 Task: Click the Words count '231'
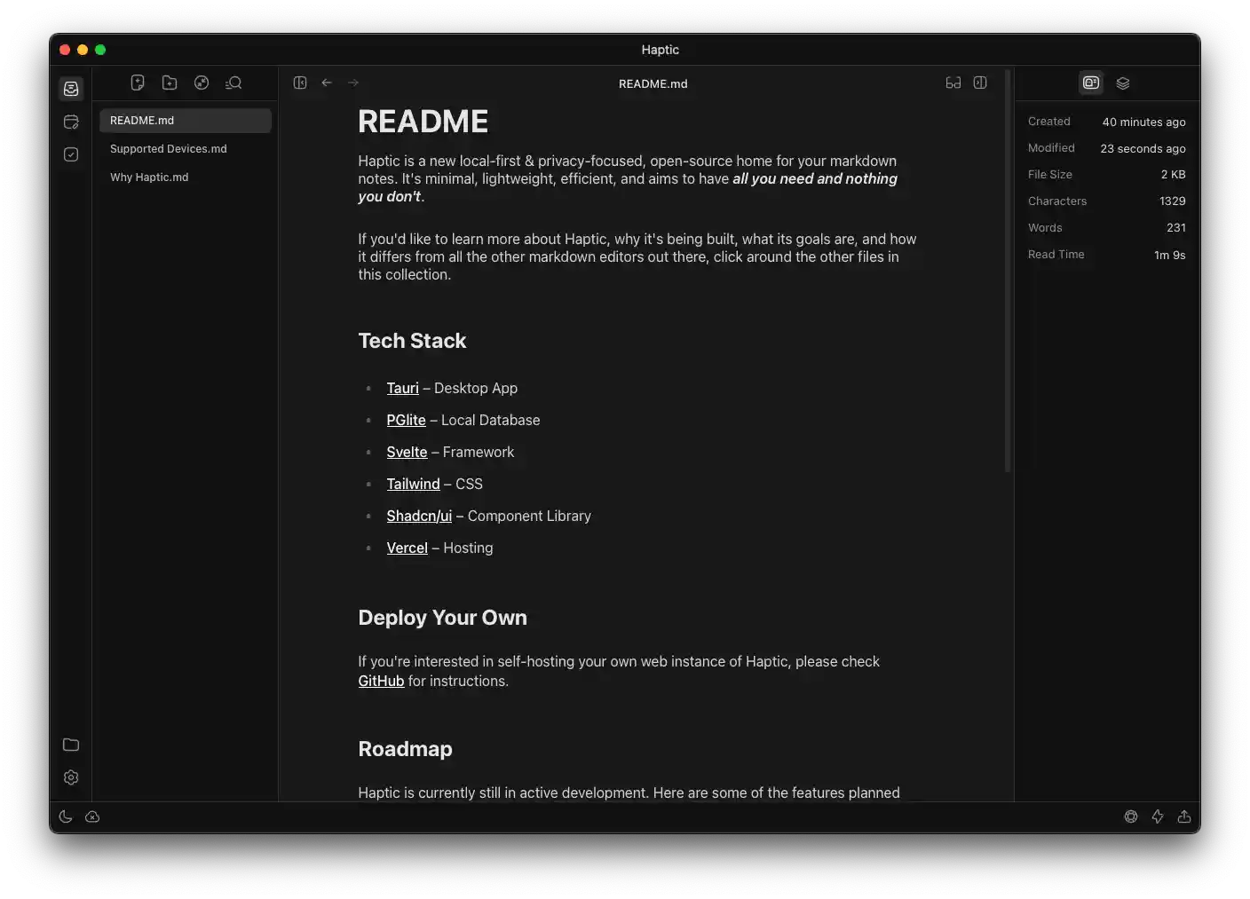pyautogui.click(x=1176, y=228)
